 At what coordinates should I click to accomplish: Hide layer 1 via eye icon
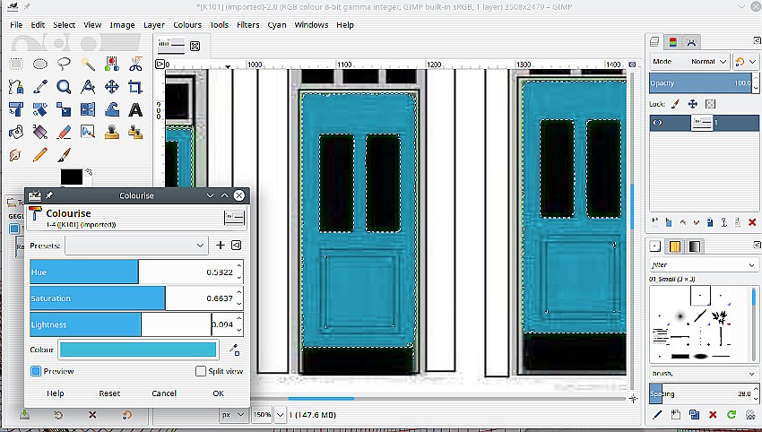coord(658,123)
